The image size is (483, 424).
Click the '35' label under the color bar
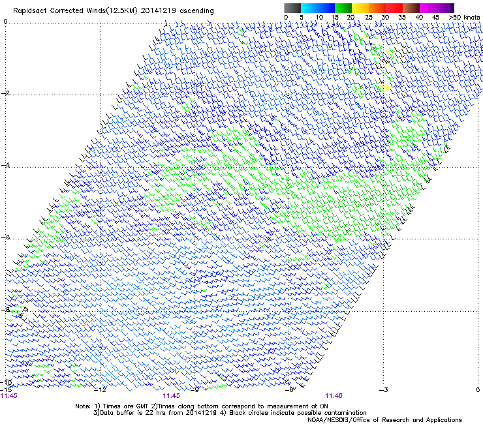tap(402, 18)
